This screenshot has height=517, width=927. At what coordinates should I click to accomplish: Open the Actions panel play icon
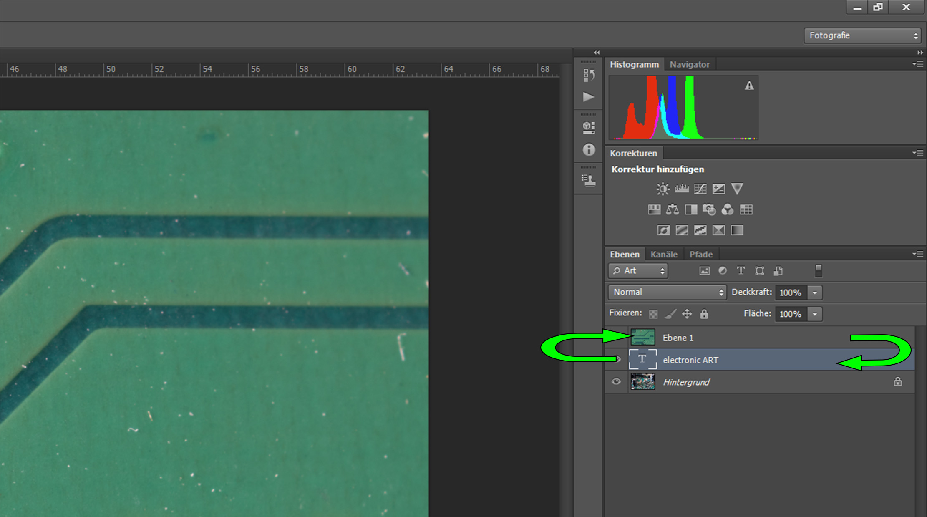(x=589, y=97)
